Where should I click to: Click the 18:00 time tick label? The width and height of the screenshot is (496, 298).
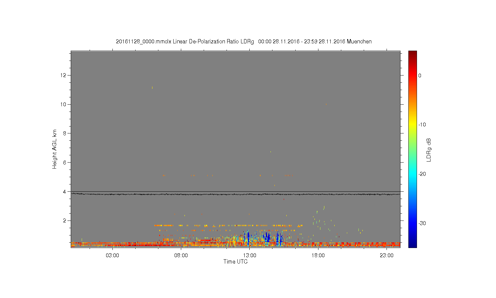318,256
